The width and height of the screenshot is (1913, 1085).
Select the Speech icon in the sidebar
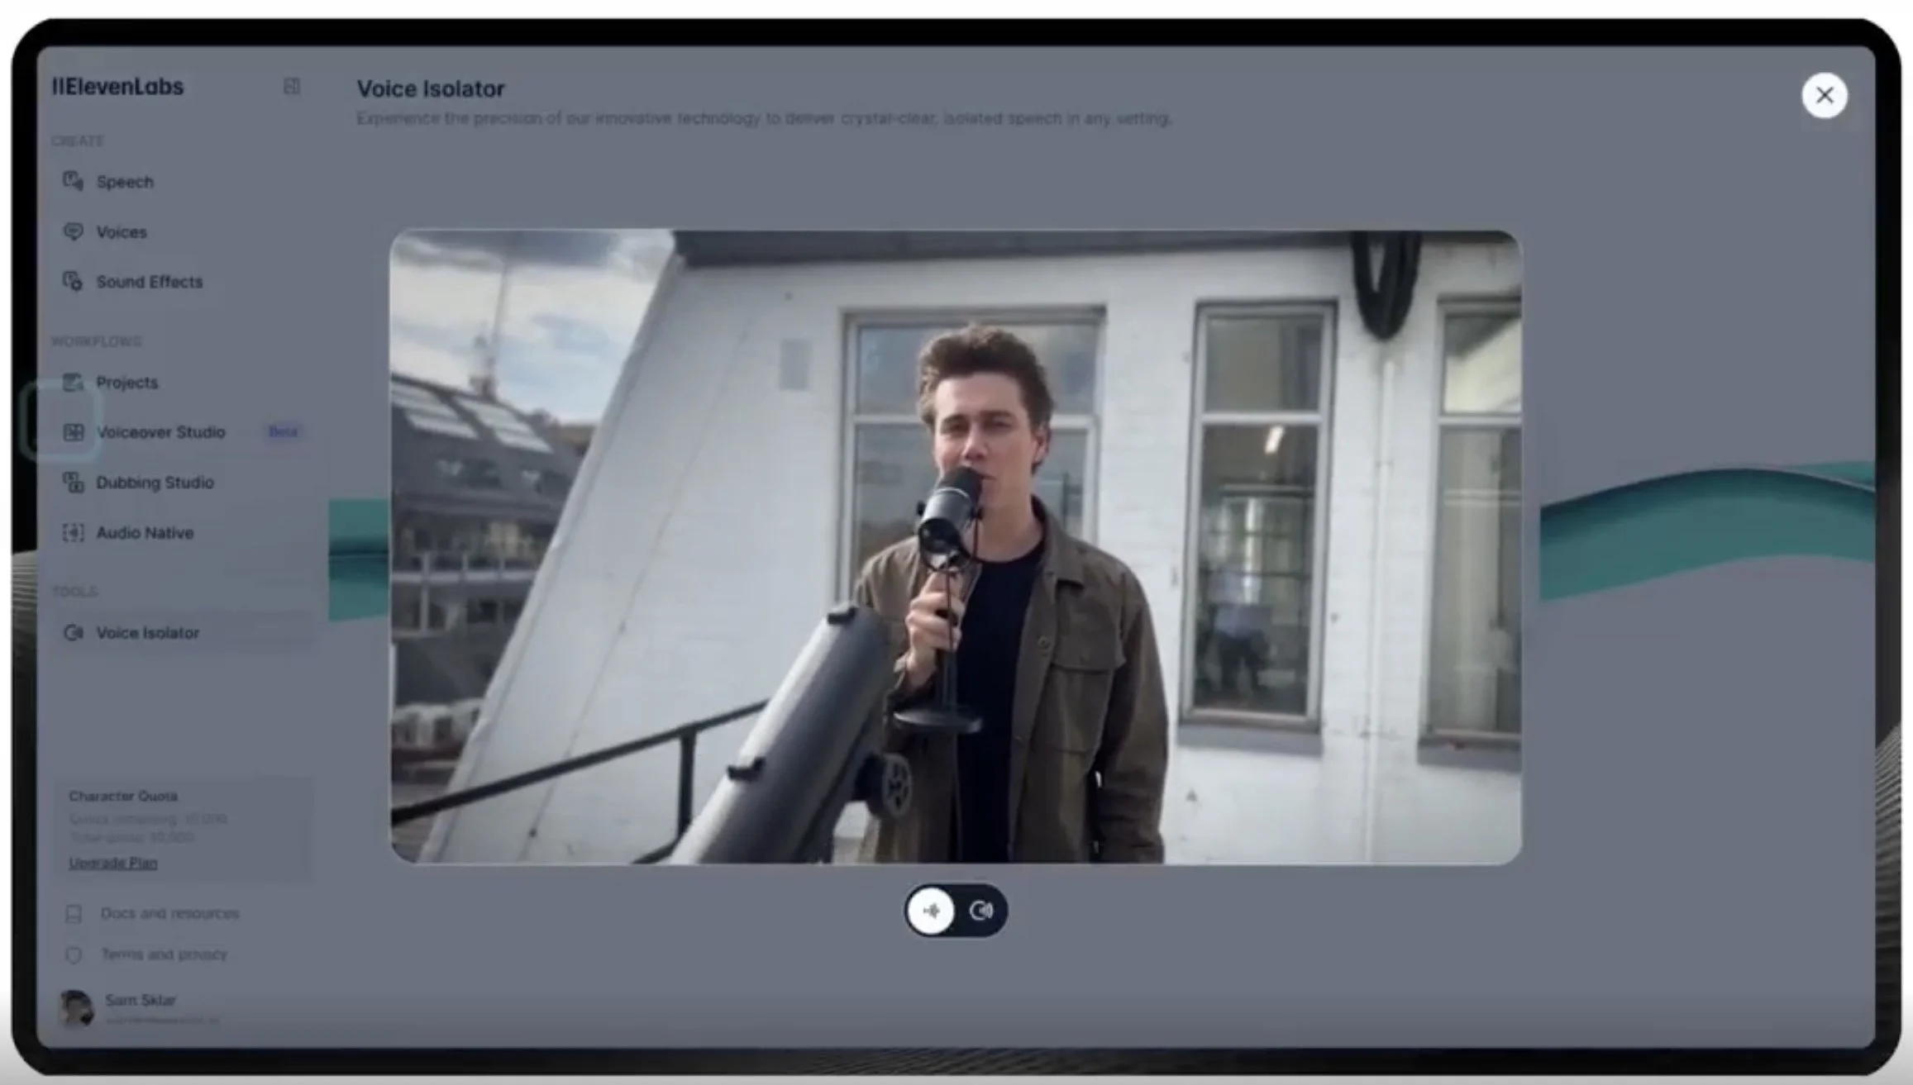pyautogui.click(x=74, y=181)
